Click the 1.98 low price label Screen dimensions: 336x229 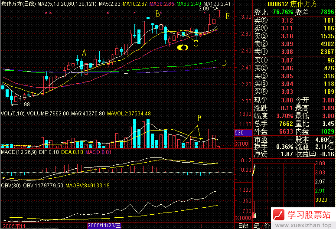pos(24,105)
